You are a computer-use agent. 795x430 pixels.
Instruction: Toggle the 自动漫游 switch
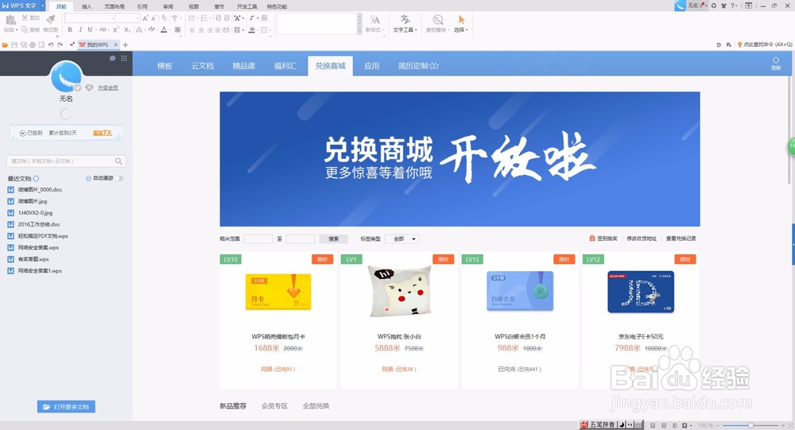[119, 179]
